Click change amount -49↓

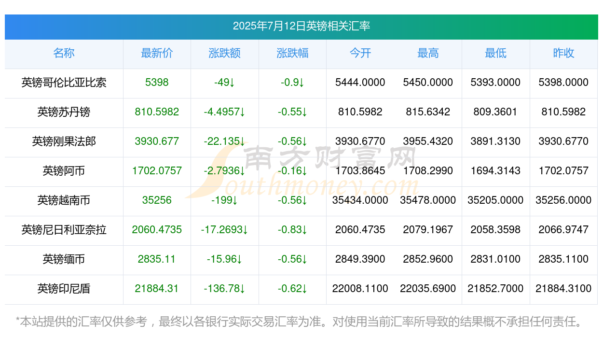(x=225, y=83)
